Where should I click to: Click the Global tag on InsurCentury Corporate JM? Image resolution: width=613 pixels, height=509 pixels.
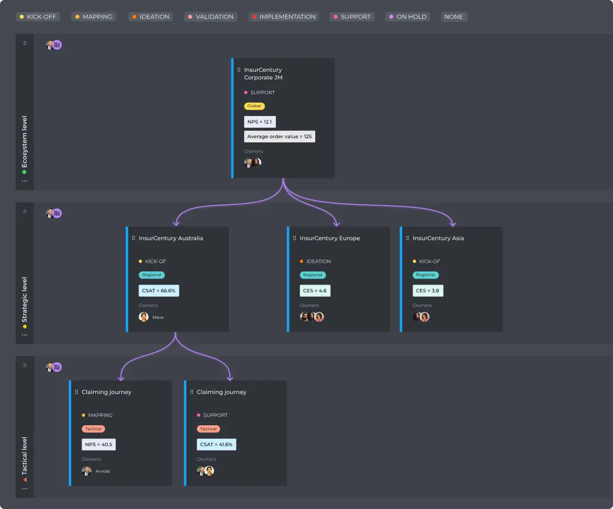coord(255,106)
